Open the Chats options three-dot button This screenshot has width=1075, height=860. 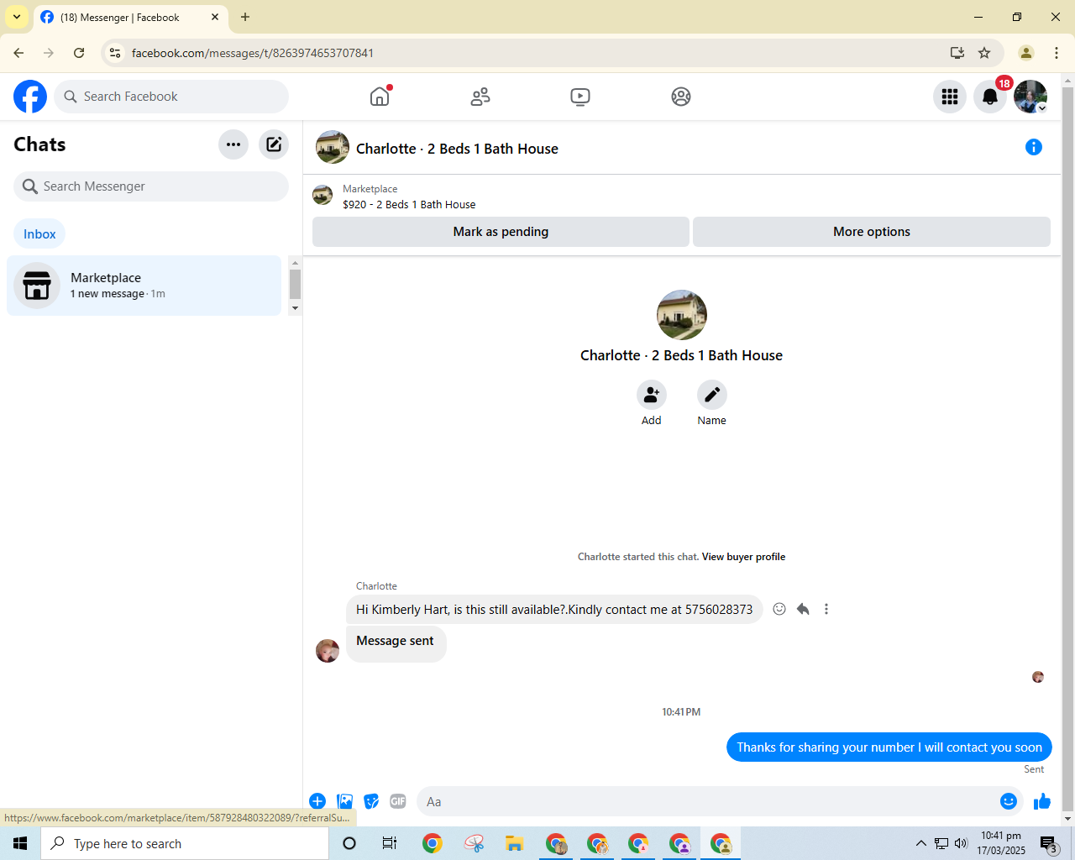[x=233, y=144]
